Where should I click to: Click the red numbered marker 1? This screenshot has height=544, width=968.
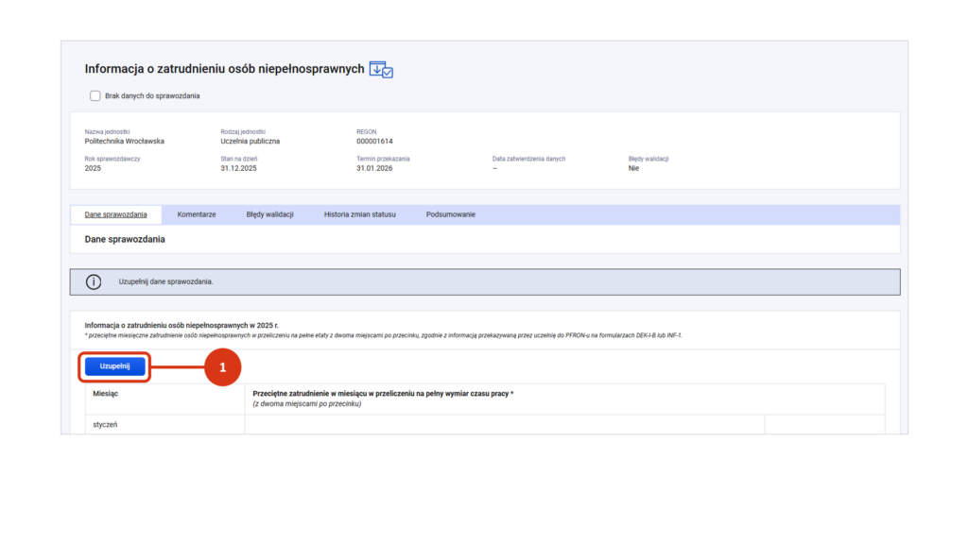click(x=223, y=367)
